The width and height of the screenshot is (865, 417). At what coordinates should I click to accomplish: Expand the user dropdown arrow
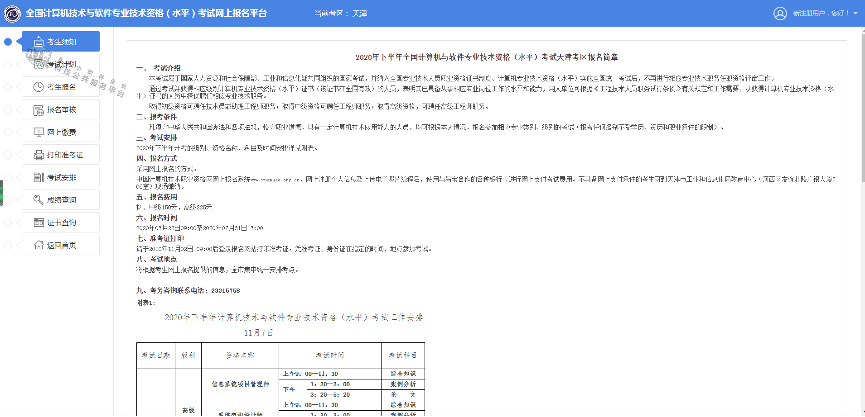(855, 13)
